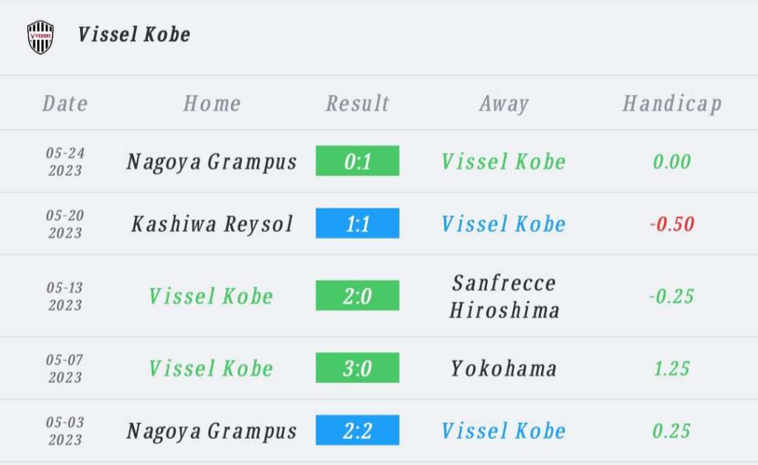Image resolution: width=758 pixels, height=465 pixels.
Task: Click Nagoya Grampus in the 05-24 match
Action: point(212,162)
